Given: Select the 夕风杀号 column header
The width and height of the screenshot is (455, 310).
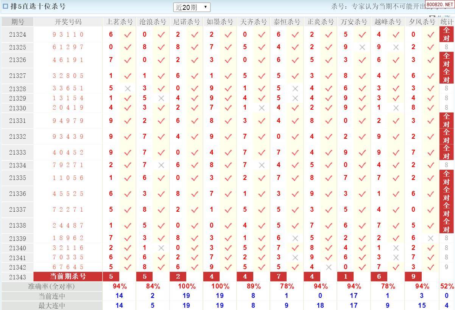Looking at the screenshot, I should pyautogui.click(x=422, y=22).
